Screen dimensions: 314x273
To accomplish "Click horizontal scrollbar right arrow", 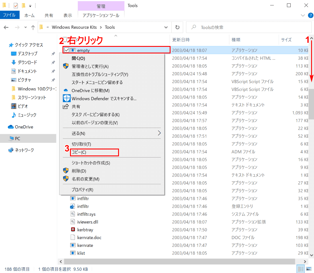I will pos(305,262).
